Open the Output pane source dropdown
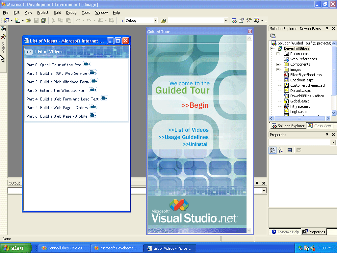The width and height of the screenshot is (337, 253). point(264,191)
